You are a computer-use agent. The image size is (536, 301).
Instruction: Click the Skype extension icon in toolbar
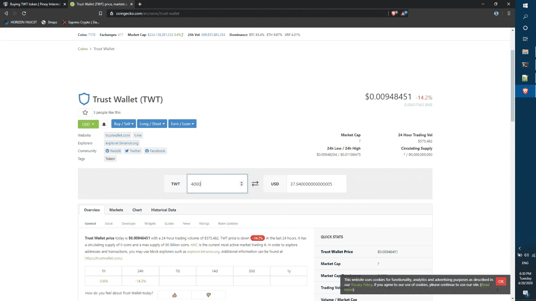496,13
